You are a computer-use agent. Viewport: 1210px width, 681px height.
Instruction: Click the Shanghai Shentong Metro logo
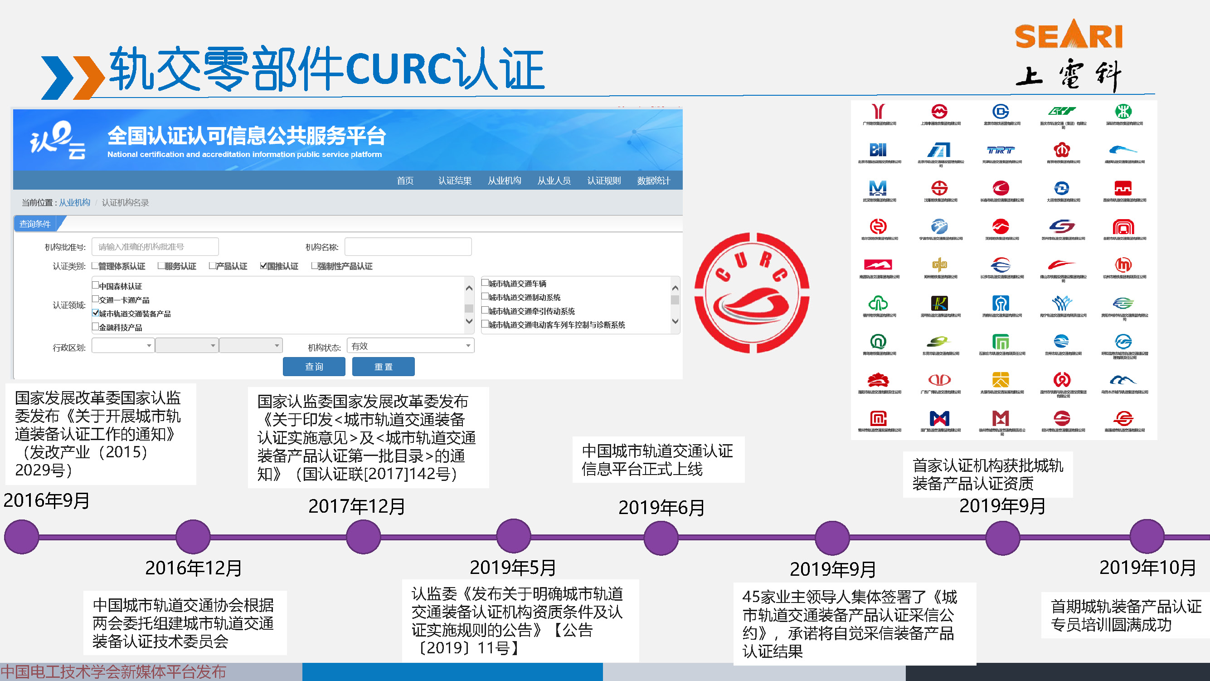(939, 112)
